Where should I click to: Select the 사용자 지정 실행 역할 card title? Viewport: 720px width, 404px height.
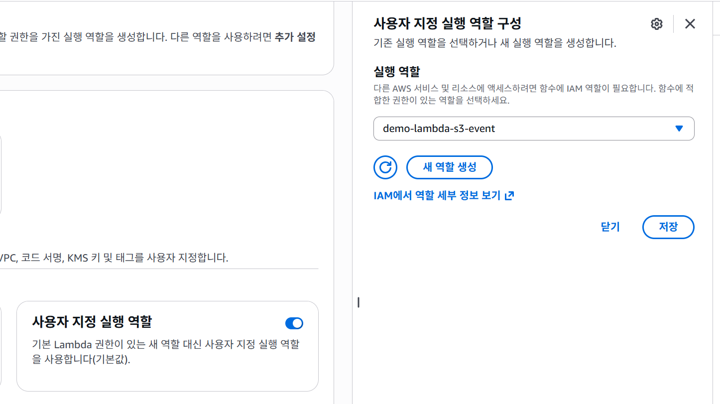click(x=92, y=322)
